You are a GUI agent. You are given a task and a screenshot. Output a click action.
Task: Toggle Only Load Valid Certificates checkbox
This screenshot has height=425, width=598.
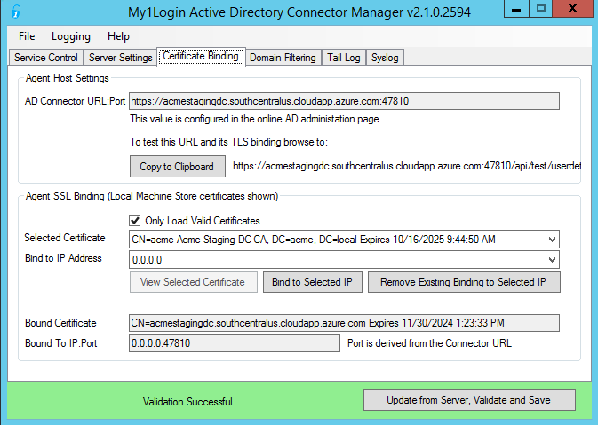(135, 221)
